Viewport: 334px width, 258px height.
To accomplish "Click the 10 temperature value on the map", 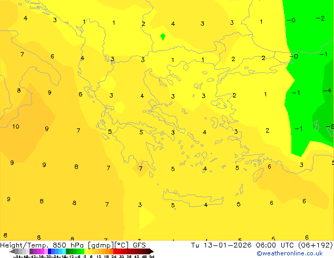I will click(16, 126).
